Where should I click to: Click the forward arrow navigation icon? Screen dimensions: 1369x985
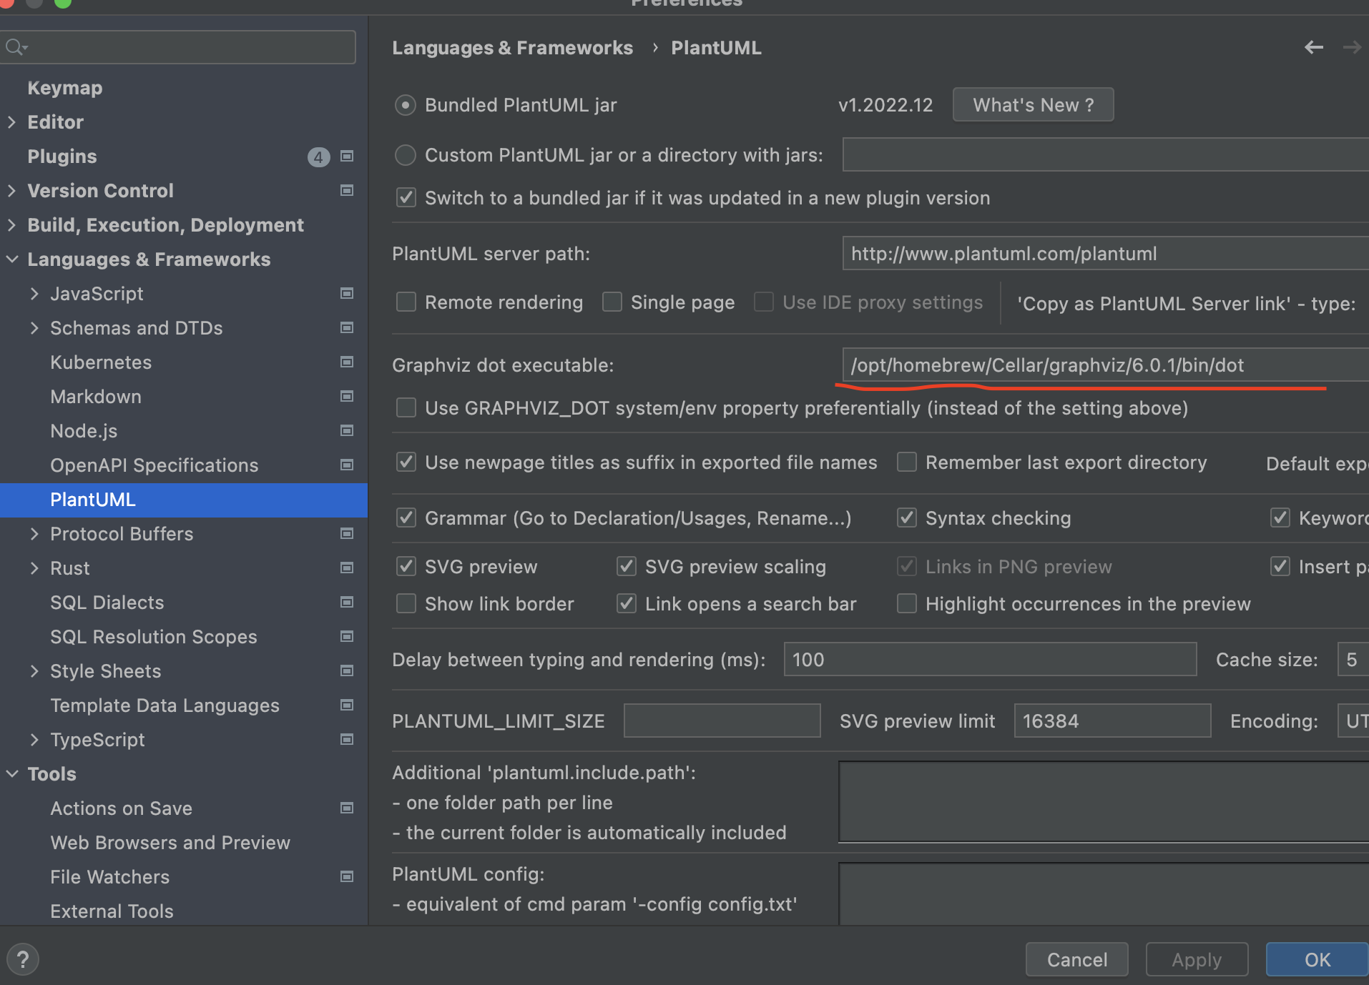click(1352, 48)
